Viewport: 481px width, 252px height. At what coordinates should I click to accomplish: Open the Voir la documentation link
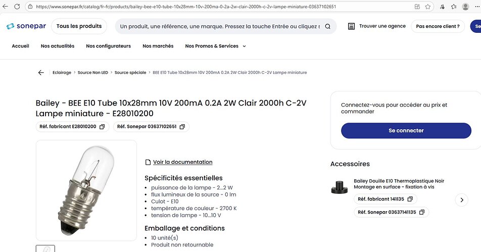click(182, 162)
